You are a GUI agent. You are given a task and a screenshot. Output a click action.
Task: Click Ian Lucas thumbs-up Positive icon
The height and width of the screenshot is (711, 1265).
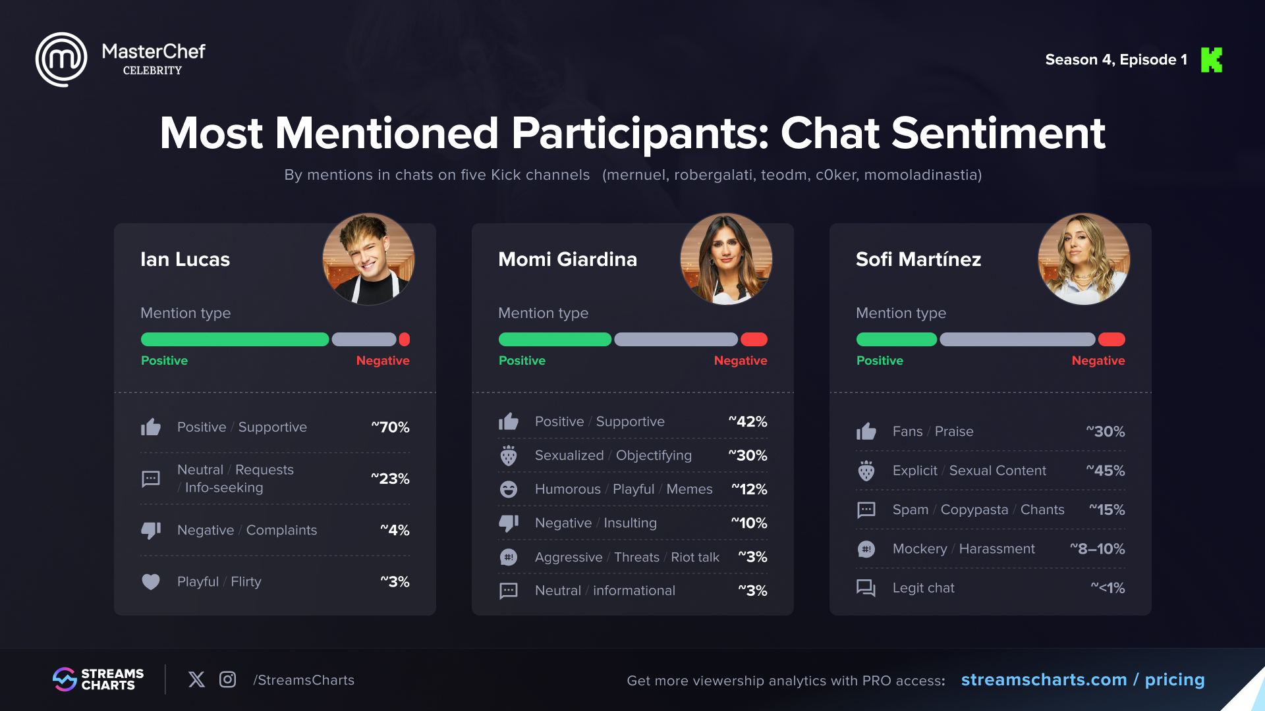point(151,427)
